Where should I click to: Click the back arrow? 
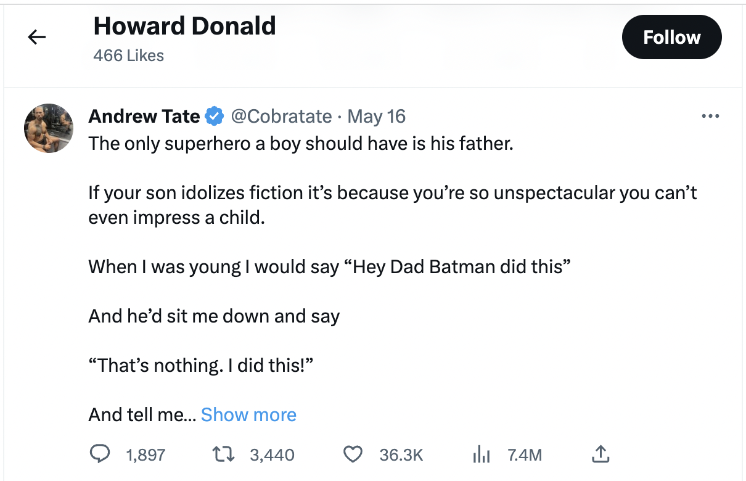point(37,38)
